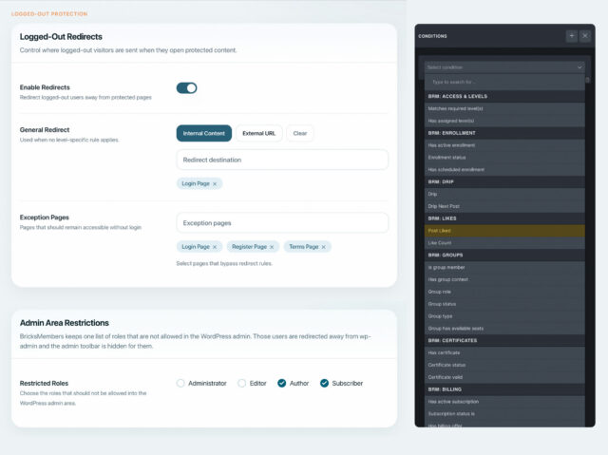608x455 pixels.
Task: Click the 'Restricted Roles' label
Action: tap(44, 384)
